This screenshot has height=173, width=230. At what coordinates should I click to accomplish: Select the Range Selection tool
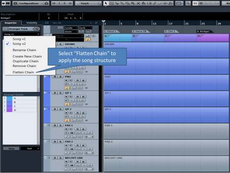pos(111,3)
